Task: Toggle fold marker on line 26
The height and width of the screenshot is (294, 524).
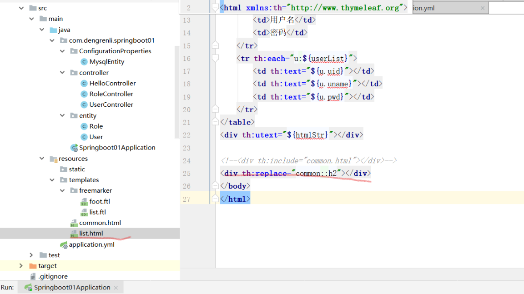Action: point(215,186)
